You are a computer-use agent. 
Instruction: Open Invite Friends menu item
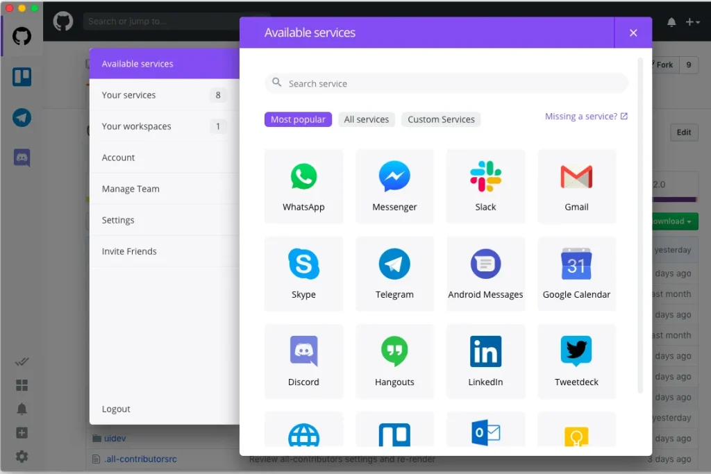pyautogui.click(x=165, y=251)
